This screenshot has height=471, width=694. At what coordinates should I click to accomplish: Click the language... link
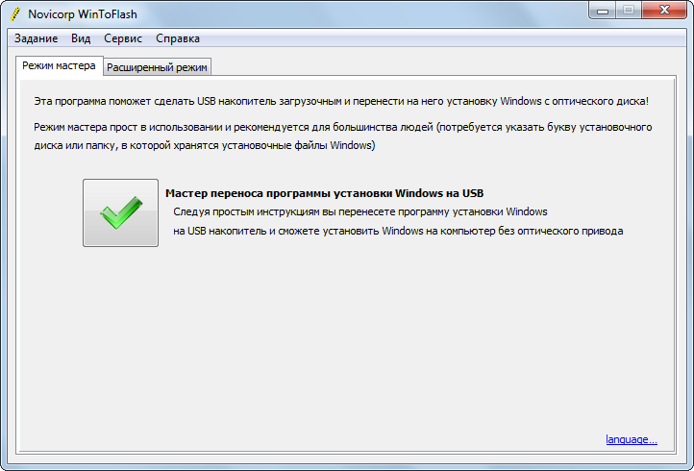coord(632,440)
